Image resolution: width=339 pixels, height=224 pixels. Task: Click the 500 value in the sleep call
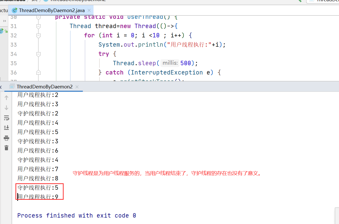[186, 63]
